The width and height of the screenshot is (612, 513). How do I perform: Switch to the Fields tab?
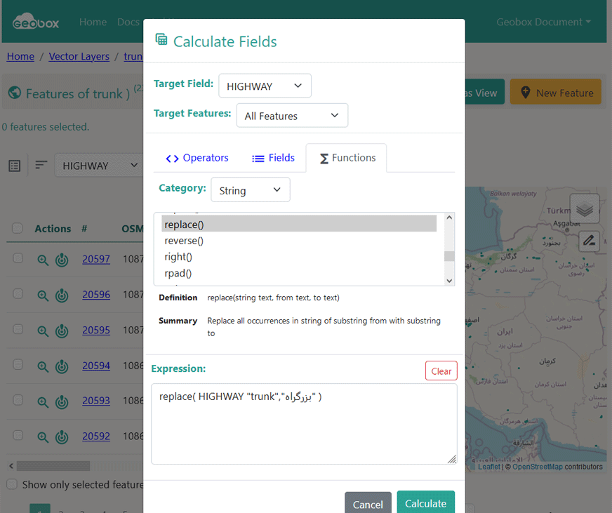[273, 158]
